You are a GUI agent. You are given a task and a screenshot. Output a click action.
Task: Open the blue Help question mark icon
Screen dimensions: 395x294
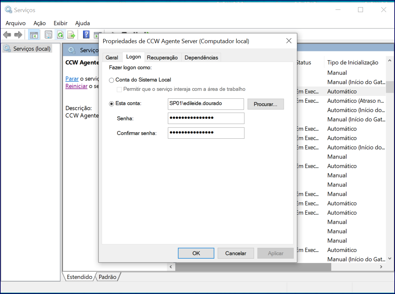[86, 35]
